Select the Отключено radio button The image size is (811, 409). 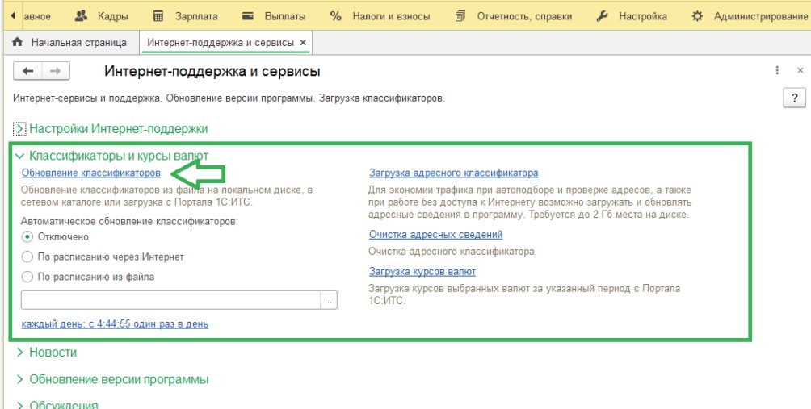click(x=27, y=237)
